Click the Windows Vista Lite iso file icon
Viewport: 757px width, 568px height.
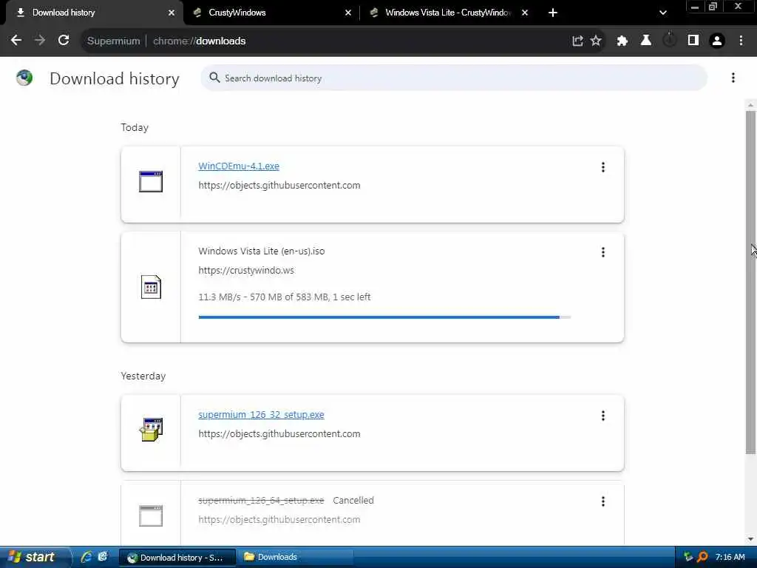point(151,287)
